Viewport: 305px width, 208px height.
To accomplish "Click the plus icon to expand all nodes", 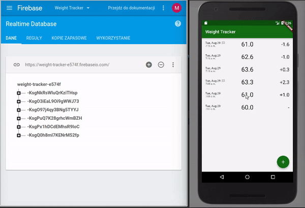I will click(149, 64).
